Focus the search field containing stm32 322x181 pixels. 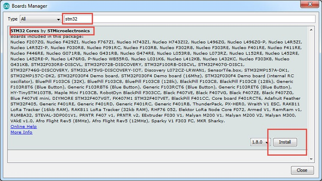[x=189, y=19]
